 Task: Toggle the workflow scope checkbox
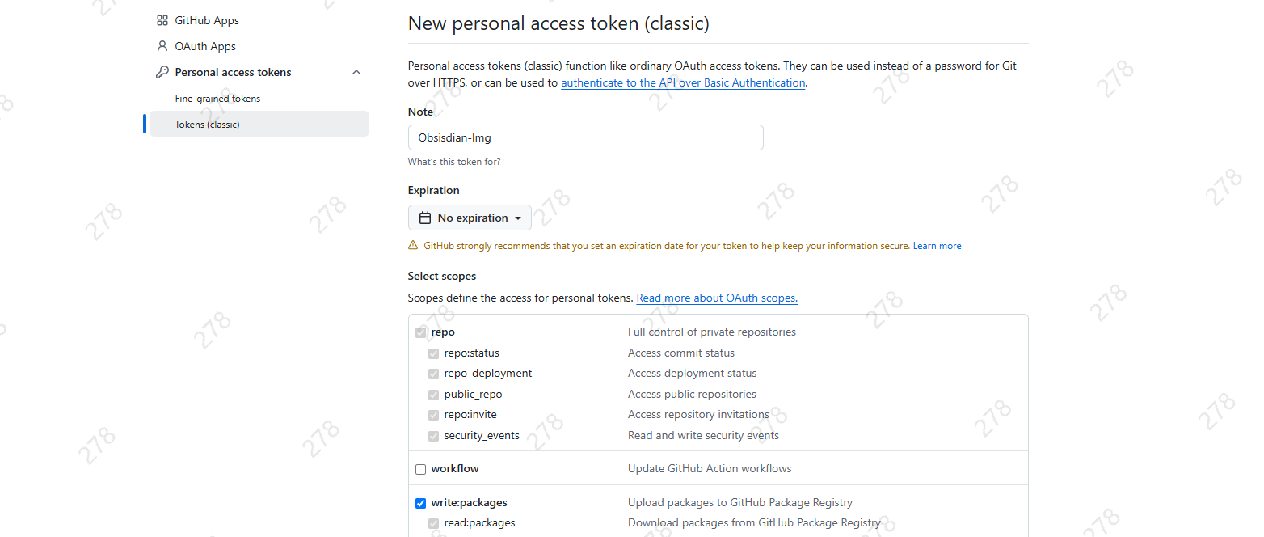420,469
